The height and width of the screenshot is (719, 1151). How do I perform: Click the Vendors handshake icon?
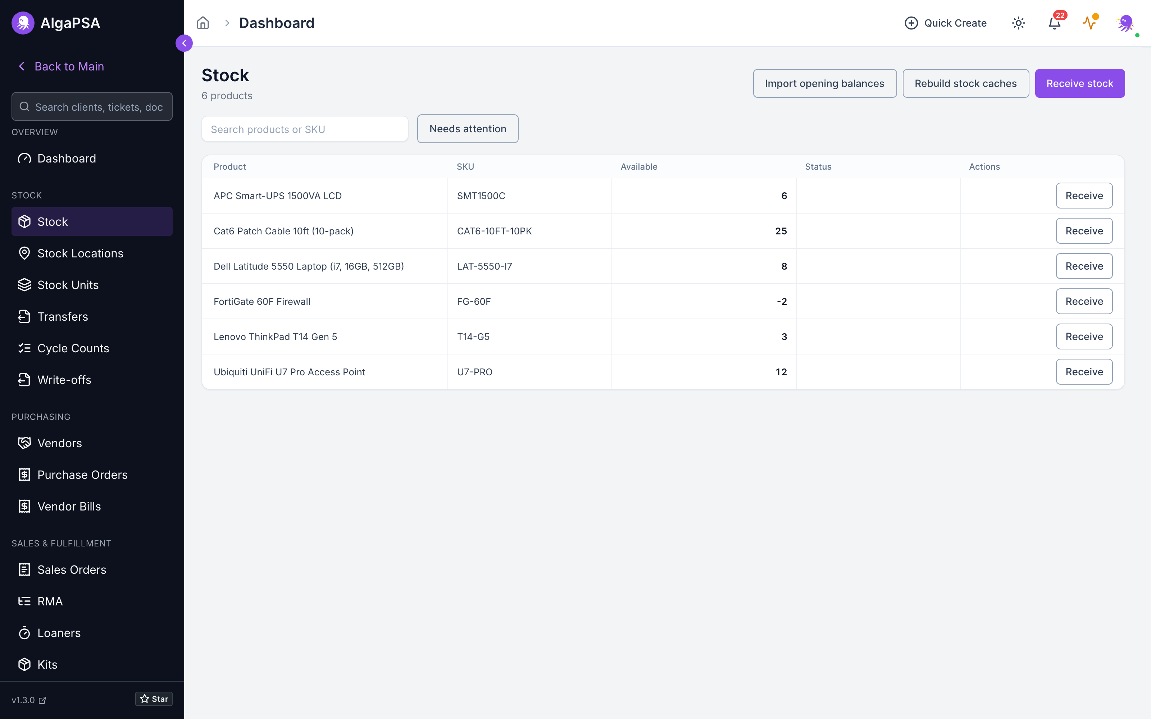[24, 443]
